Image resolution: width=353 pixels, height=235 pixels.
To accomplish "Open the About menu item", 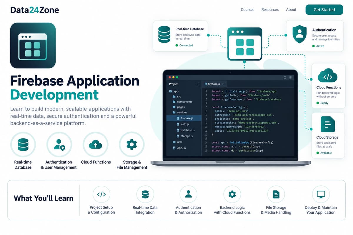I will click(291, 10).
